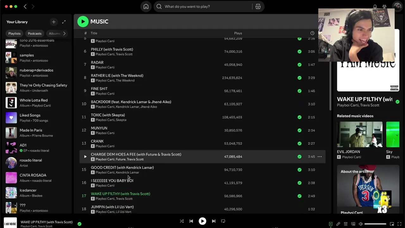Remove PHILLY from Liked Songs
405x228 pixels.
(x=299, y=51)
